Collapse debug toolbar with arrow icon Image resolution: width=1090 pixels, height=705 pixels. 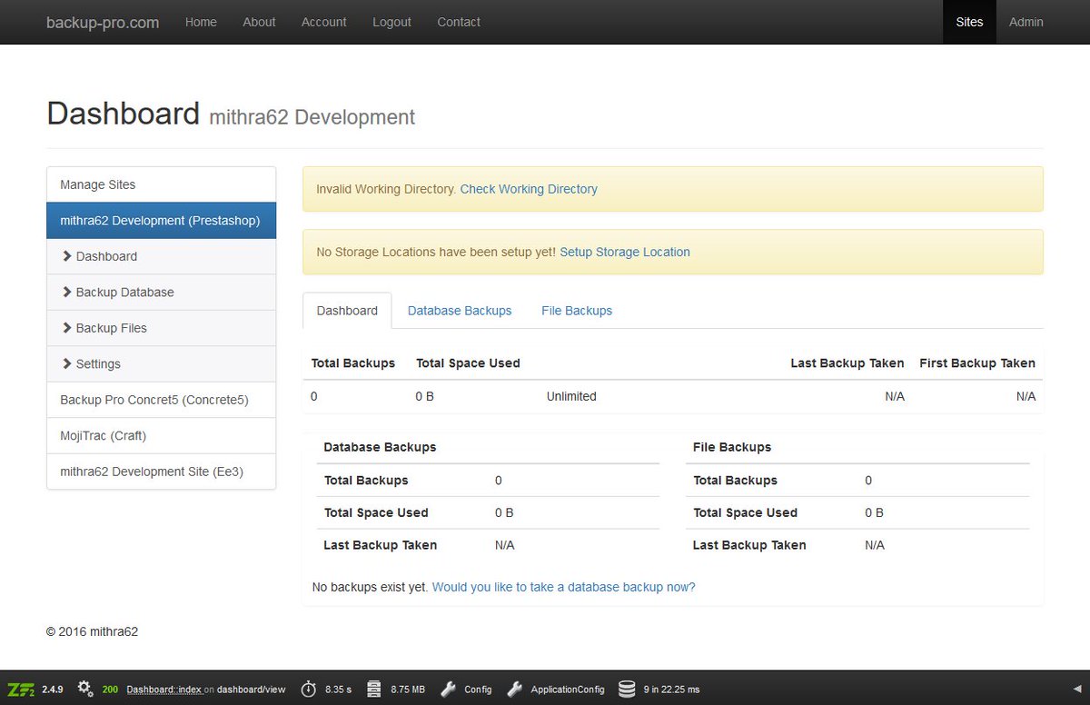point(1077,690)
